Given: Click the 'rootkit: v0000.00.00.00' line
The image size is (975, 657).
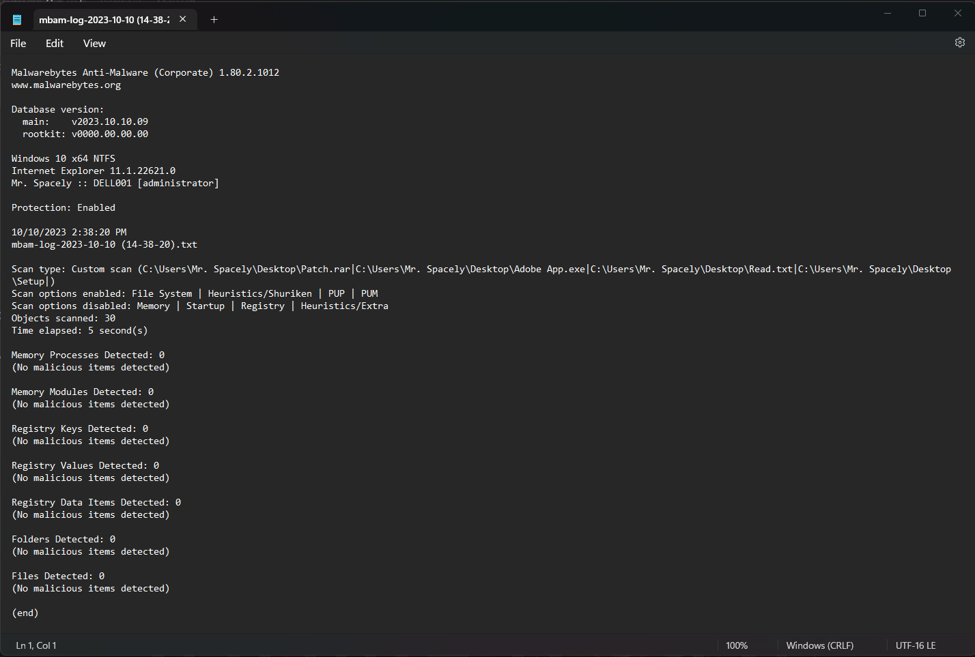Looking at the screenshot, I should 85,134.
